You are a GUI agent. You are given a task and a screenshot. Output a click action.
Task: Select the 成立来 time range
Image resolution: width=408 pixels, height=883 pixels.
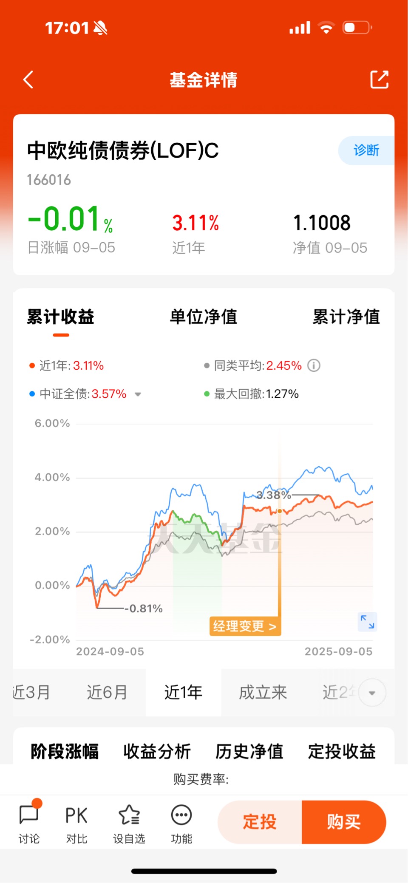point(263,693)
